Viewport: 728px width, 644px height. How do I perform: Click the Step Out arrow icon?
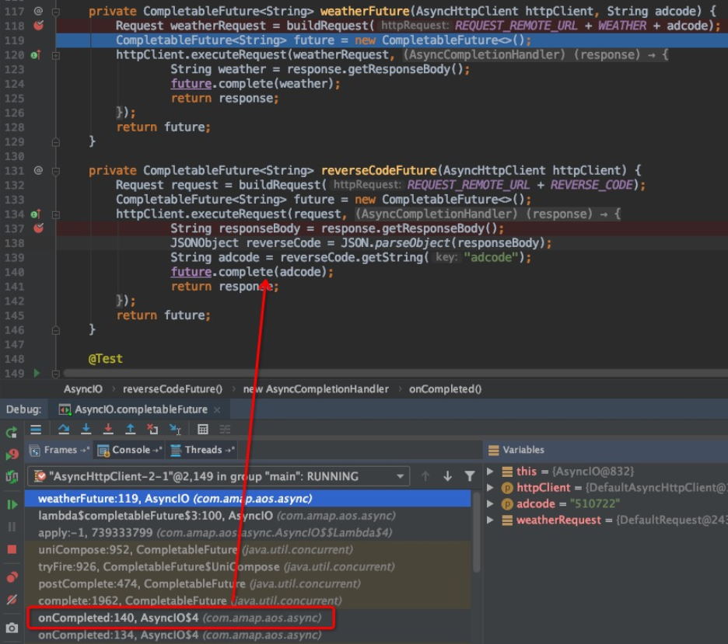click(130, 430)
